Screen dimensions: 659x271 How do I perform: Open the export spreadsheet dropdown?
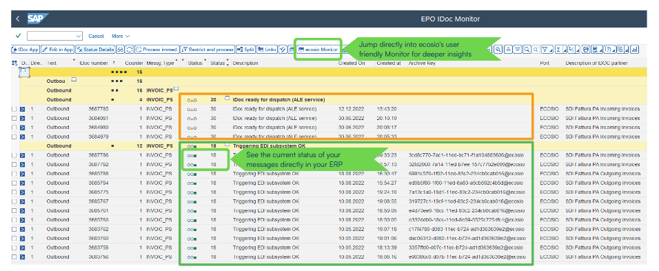pyautogui.click(x=597, y=50)
